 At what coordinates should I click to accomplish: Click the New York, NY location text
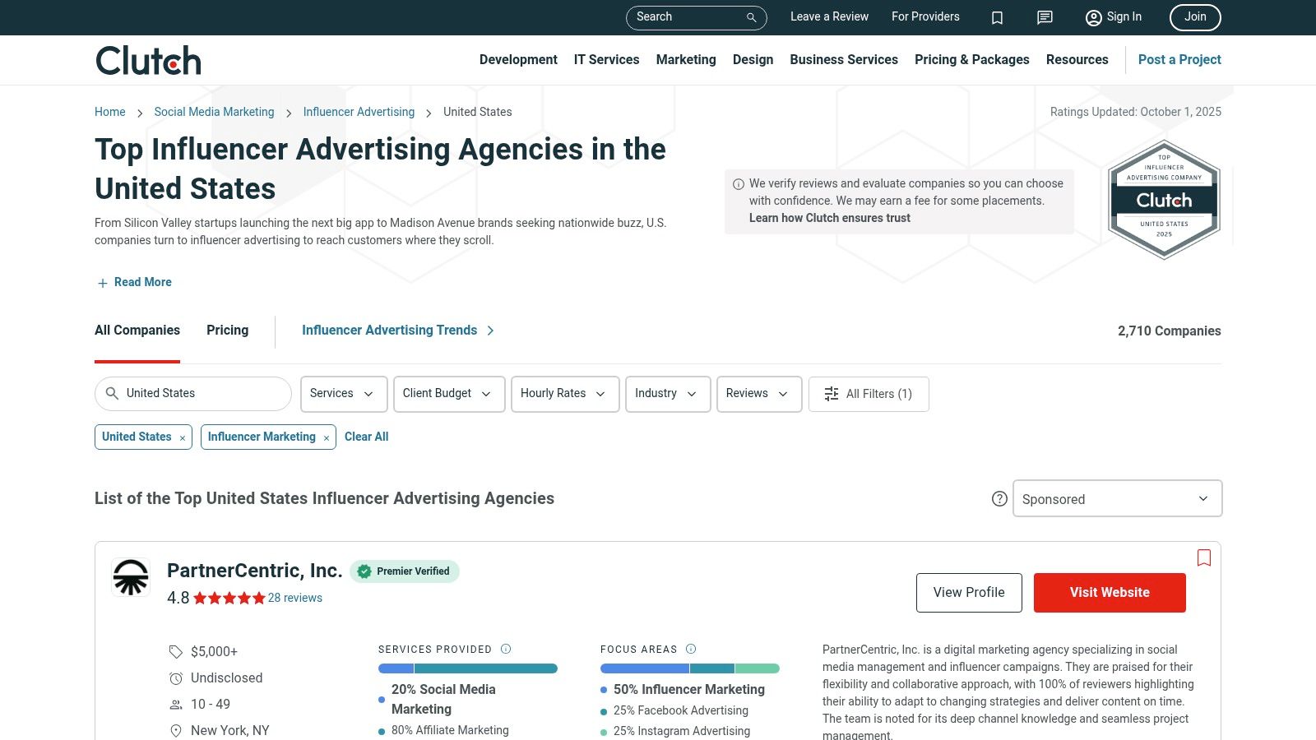(230, 730)
